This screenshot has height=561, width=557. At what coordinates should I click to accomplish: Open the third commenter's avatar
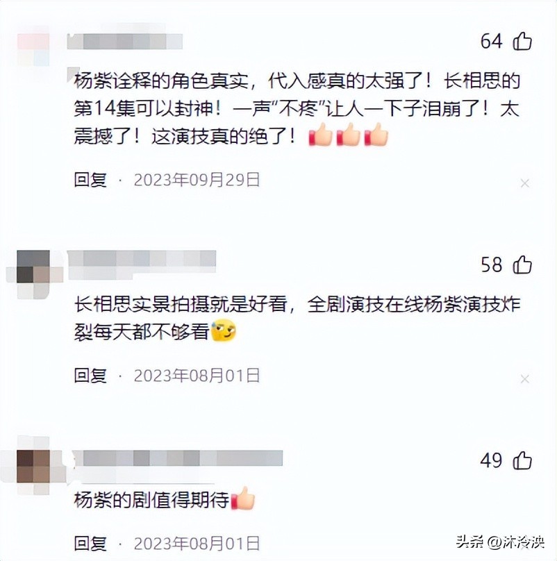(33, 466)
